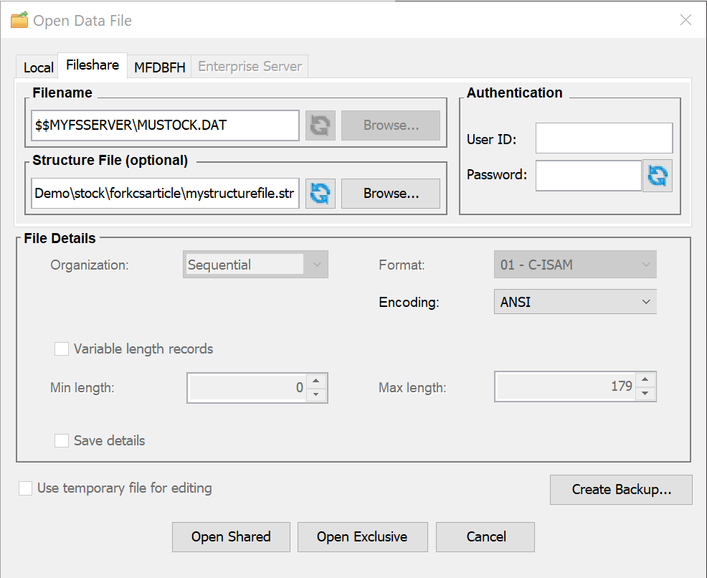Open the Enterprise Server tab
Viewport: 707px width, 578px height.
coord(250,66)
